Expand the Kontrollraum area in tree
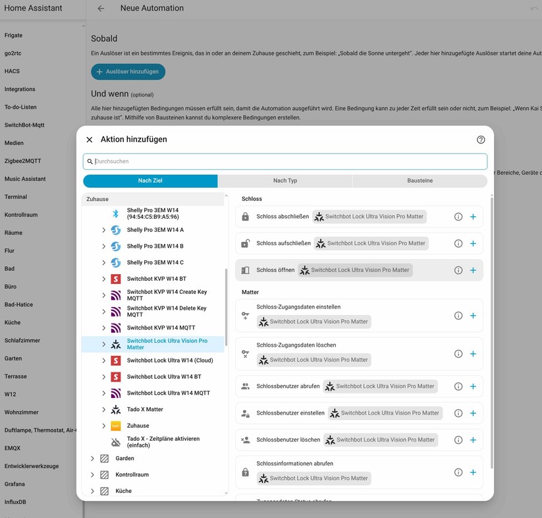 point(92,475)
